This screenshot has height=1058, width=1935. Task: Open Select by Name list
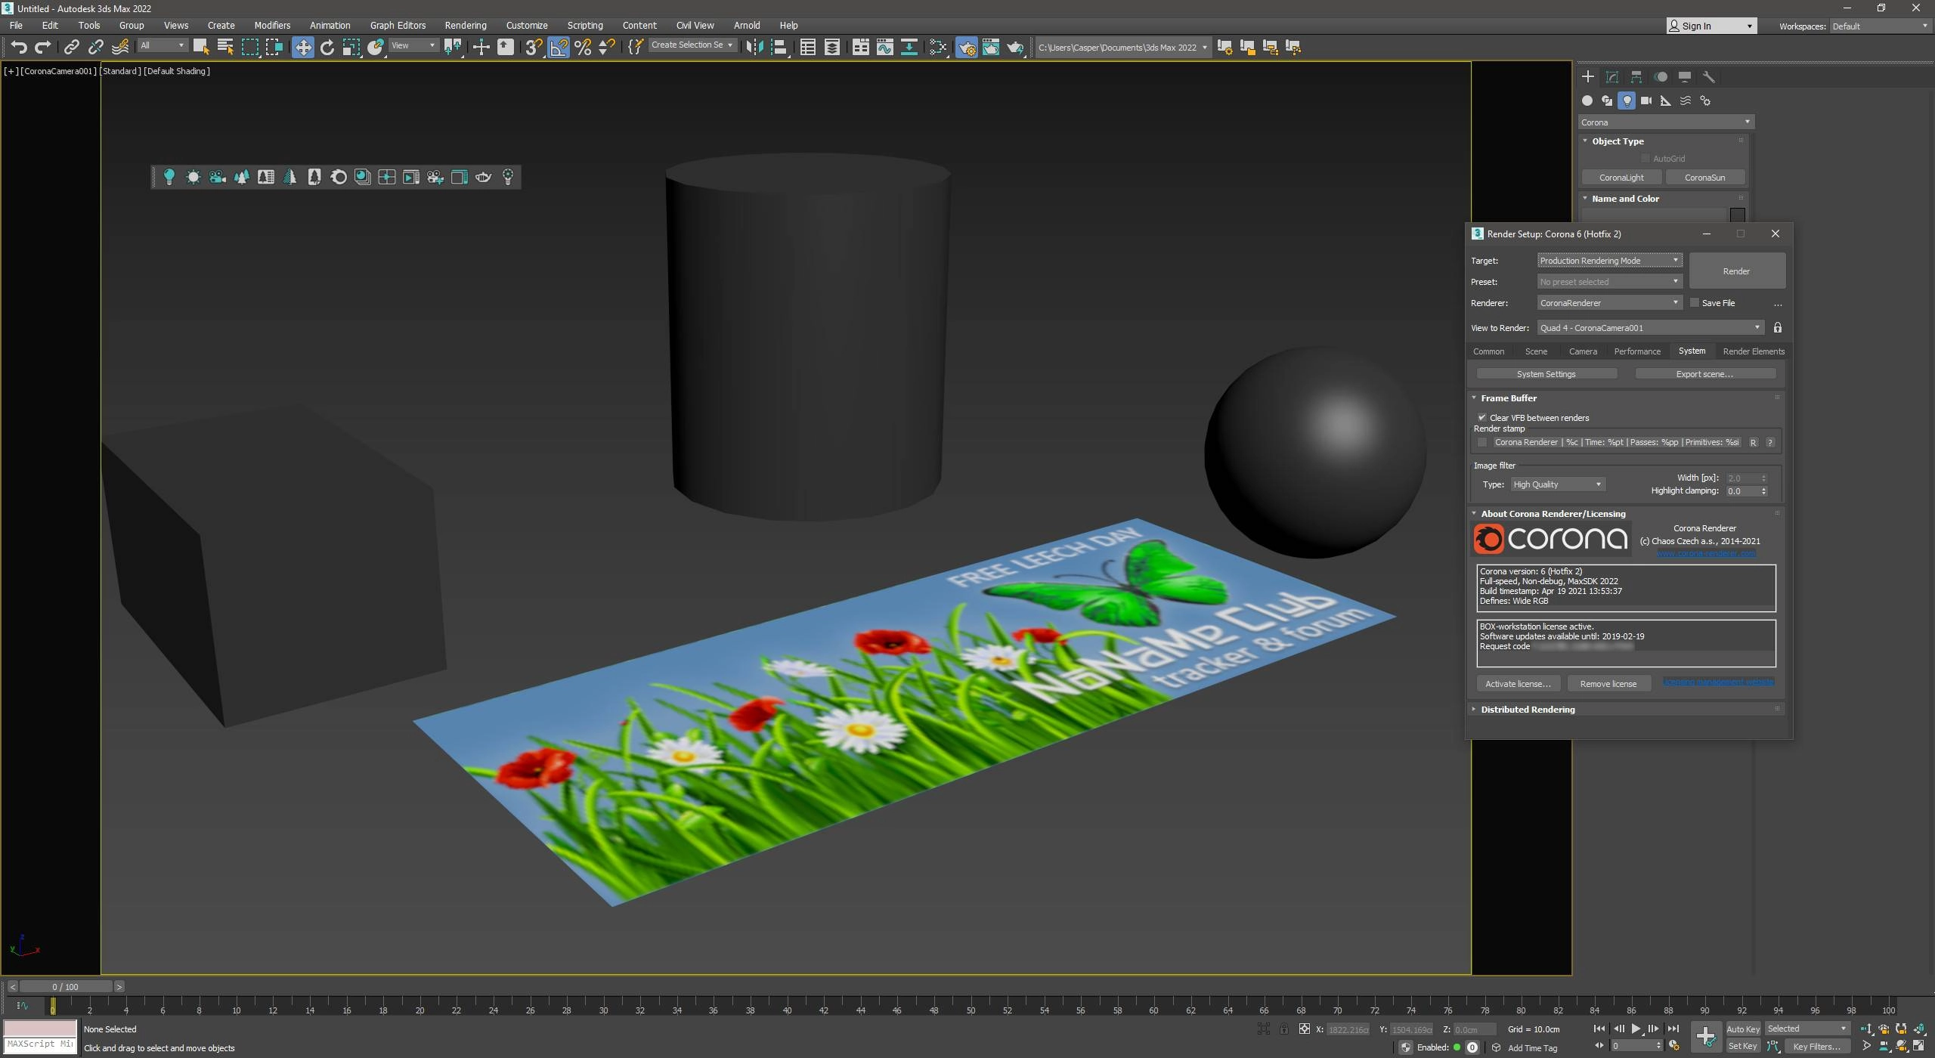pos(224,47)
